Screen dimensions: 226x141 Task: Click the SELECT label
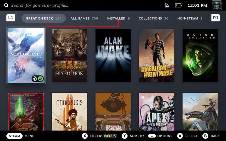click(x=191, y=136)
